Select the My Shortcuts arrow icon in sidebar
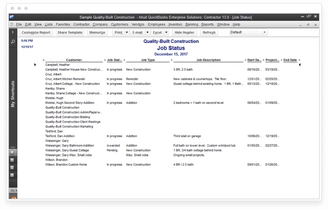328x210 pixels. click(12, 152)
